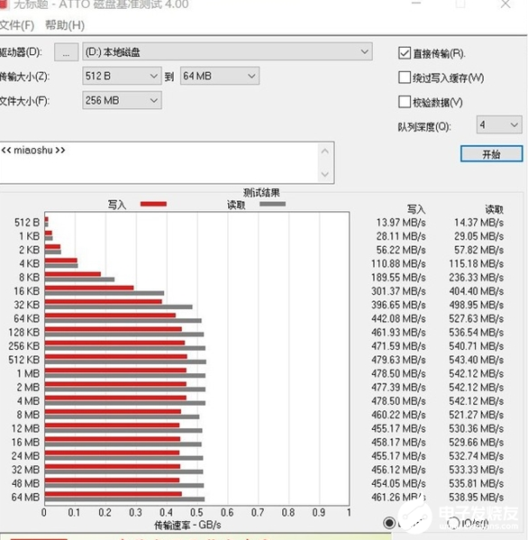The height and width of the screenshot is (540, 528).
Task: Expand the (D:) 本地磁盘 drive dropdown
Action: pos(227,52)
